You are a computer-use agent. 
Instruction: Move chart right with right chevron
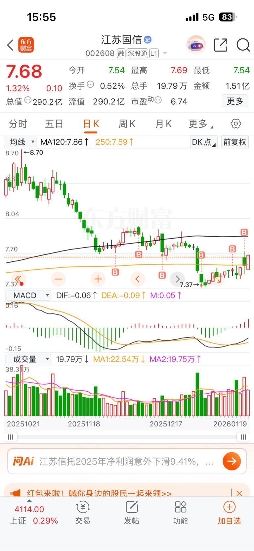[x=177, y=279]
